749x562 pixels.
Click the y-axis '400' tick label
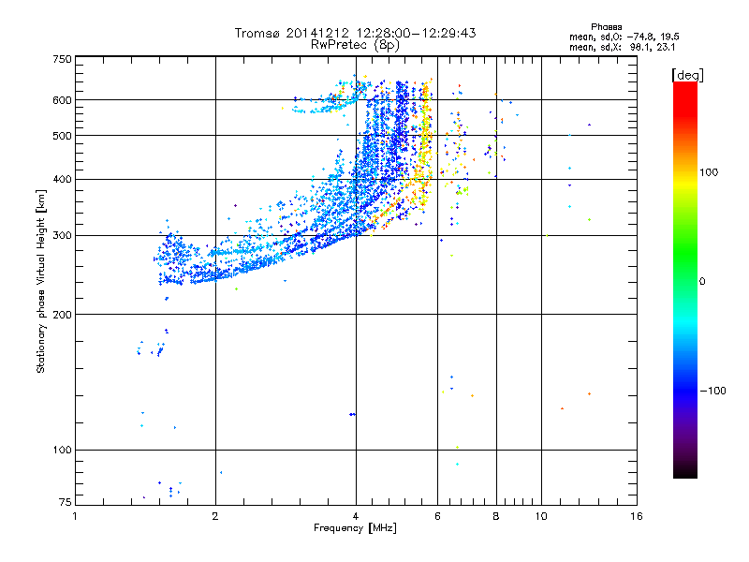tap(63, 180)
